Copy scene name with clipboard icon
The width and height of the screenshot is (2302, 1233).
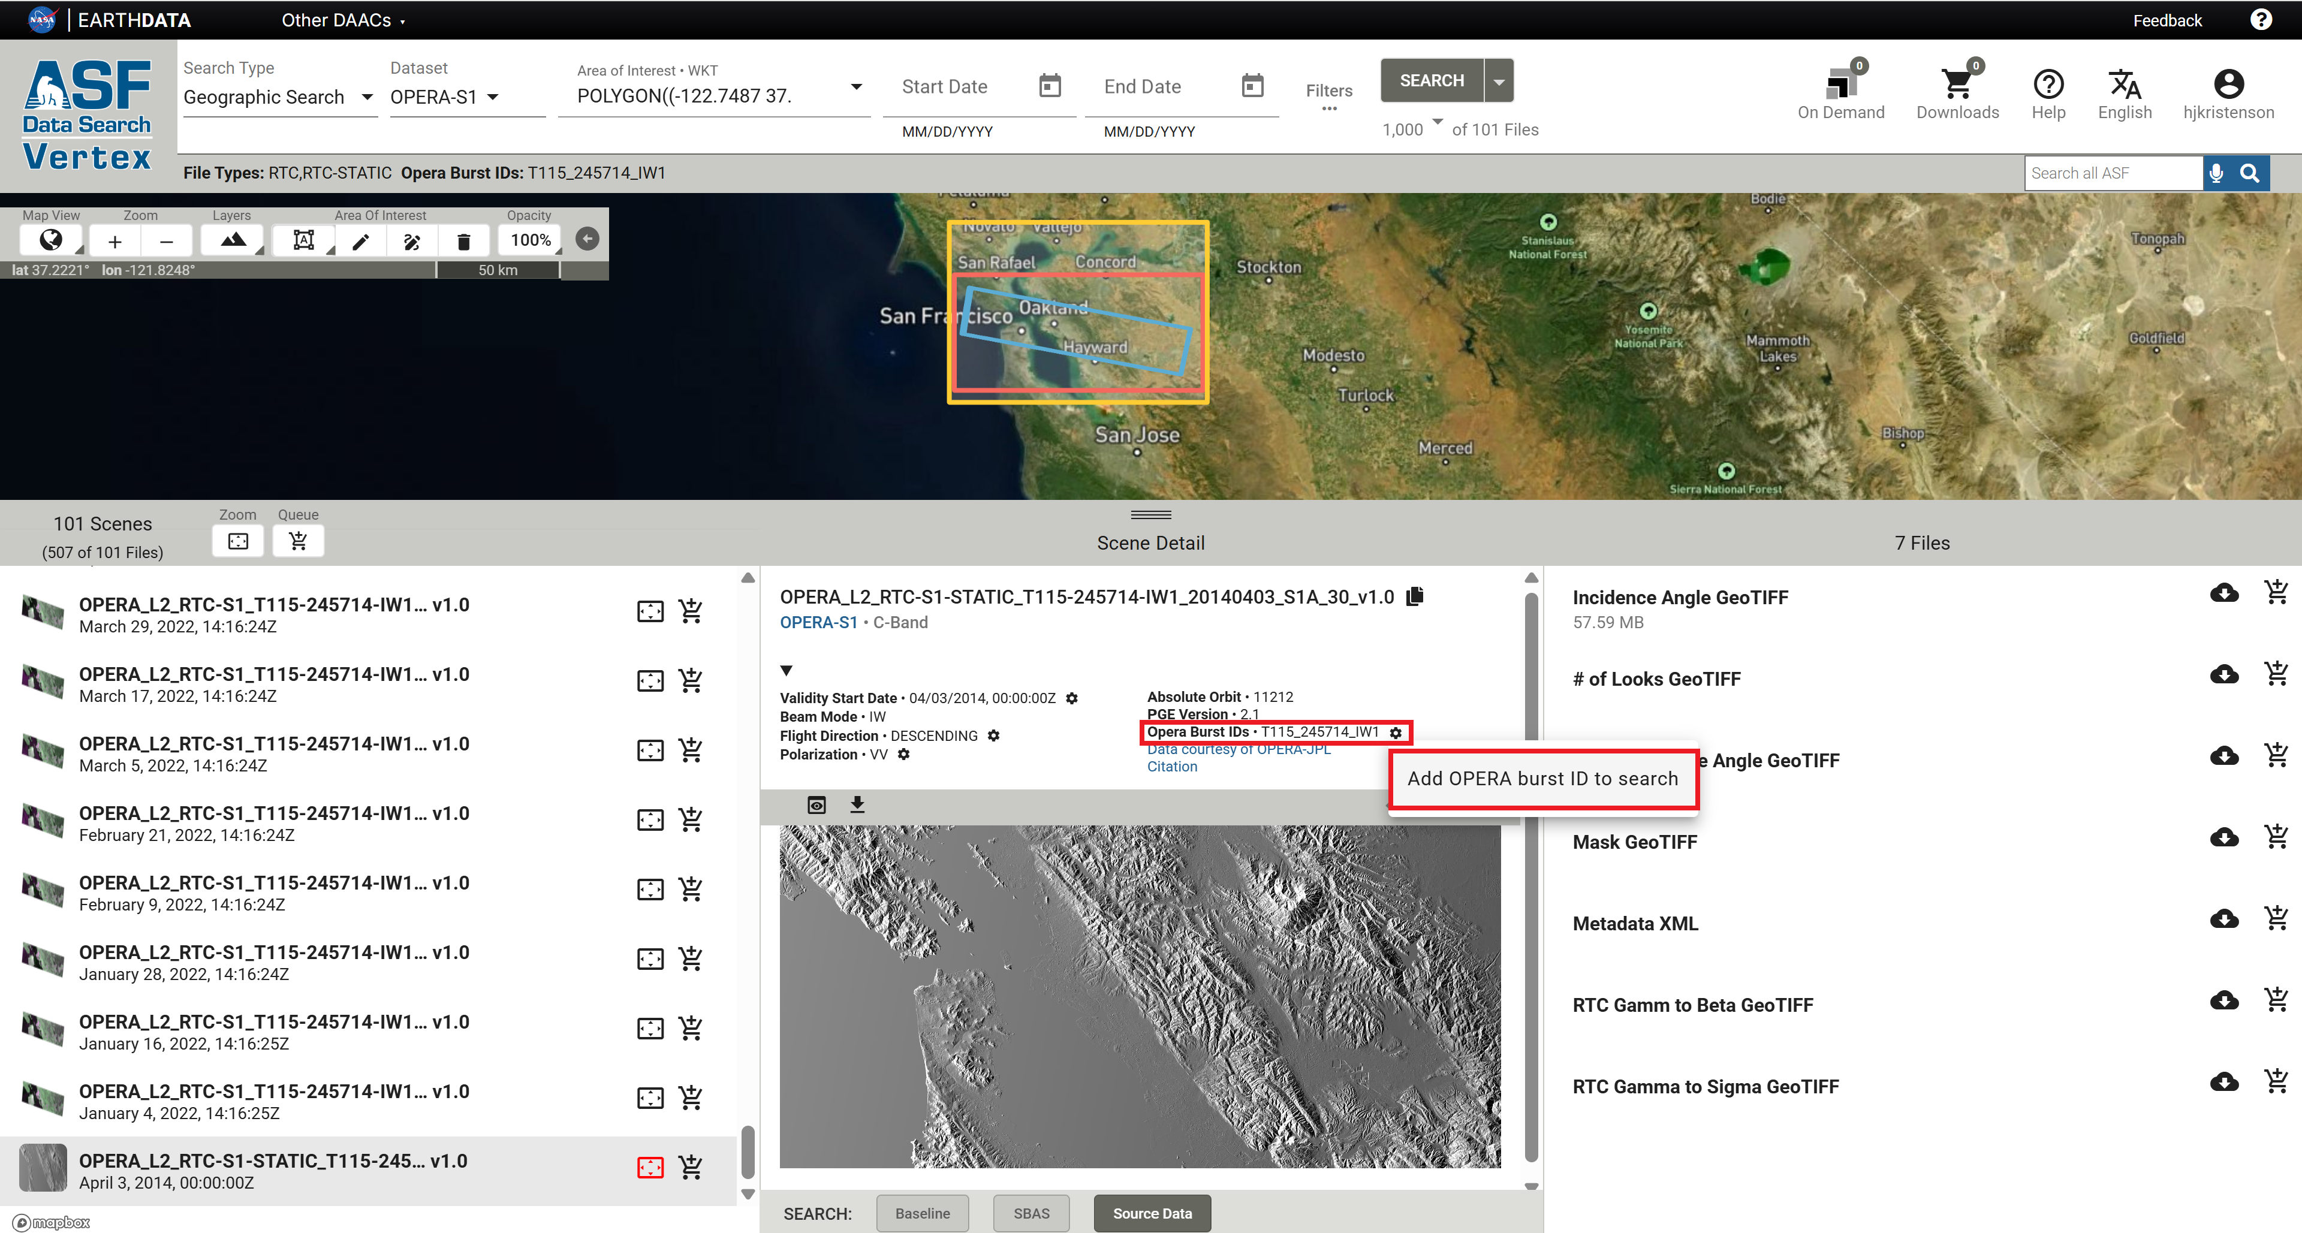[x=1415, y=597]
